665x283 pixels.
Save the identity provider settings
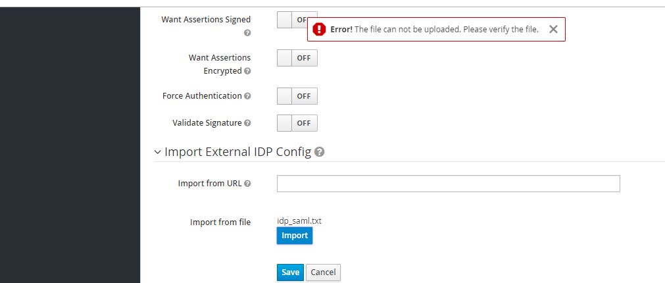point(290,272)
